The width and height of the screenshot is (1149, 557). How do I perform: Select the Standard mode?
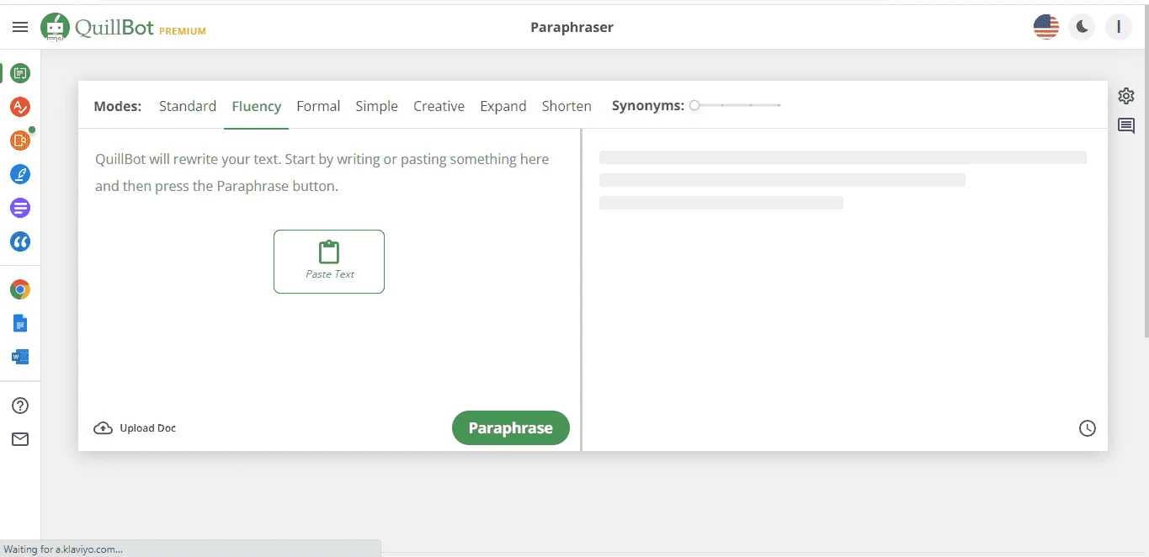point(188,106)
